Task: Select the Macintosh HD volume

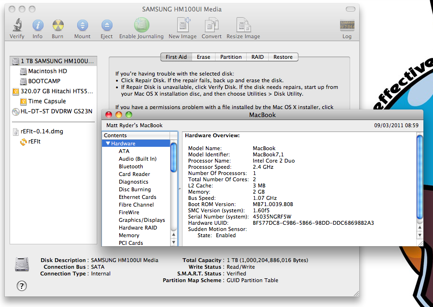Action: click(x=54, y=71)
